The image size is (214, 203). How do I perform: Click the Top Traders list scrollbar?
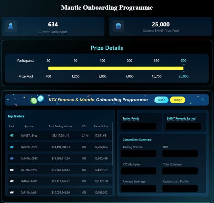113,144
